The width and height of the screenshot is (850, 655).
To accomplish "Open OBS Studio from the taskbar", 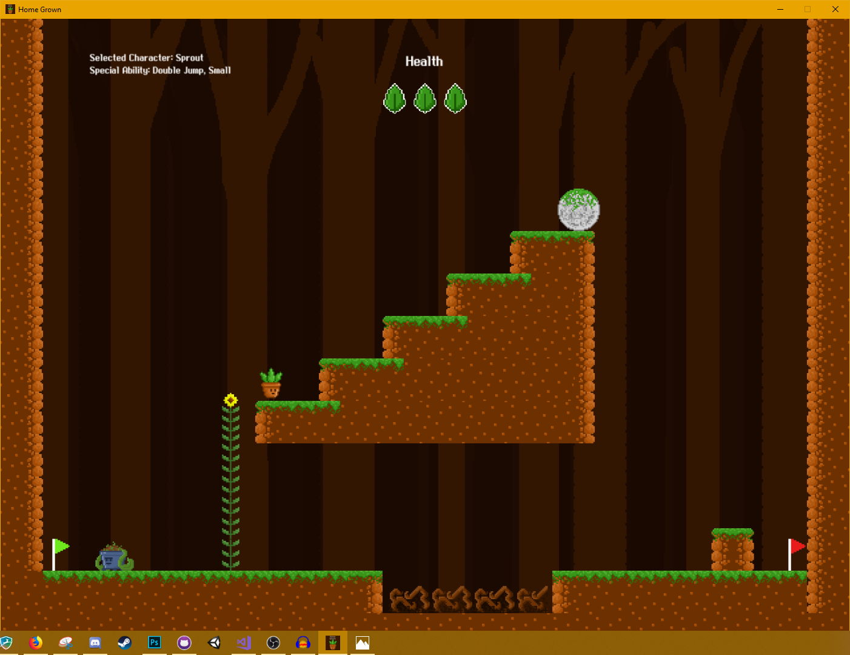I will [x=273, y=643].
